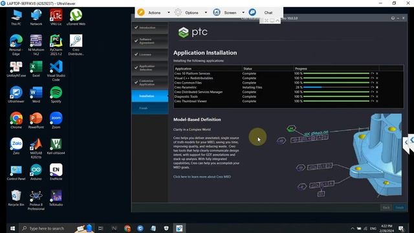This screenshot has height=233, width=414.
Task: Go to the Application Selection step
Action: point(149,68)
